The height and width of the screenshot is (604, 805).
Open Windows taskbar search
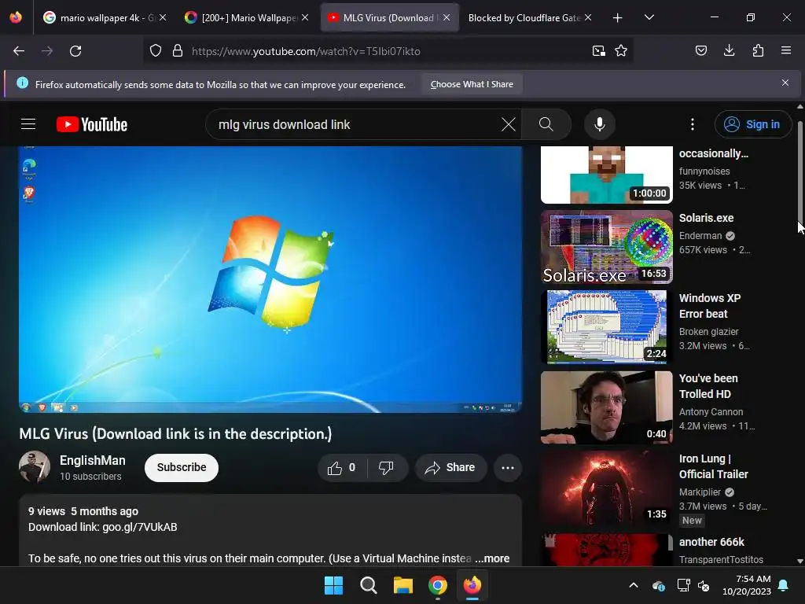(x=368, y=585)
